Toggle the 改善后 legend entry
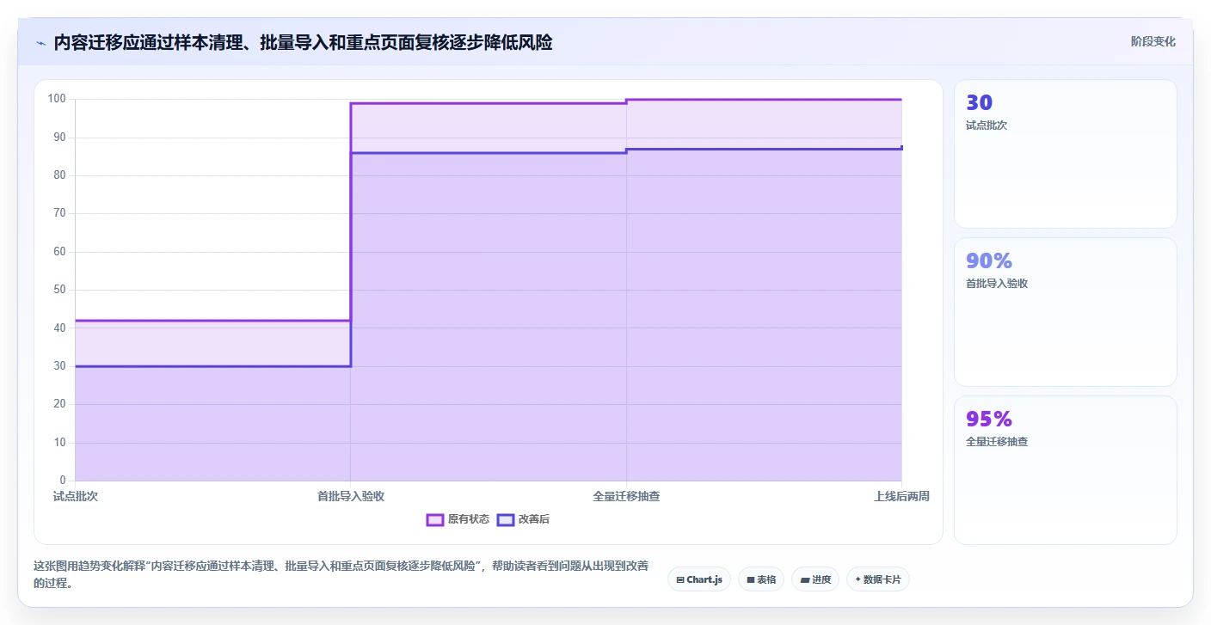Image resolution: width=1211 pixels, height=625 pixels. [524, 519]
